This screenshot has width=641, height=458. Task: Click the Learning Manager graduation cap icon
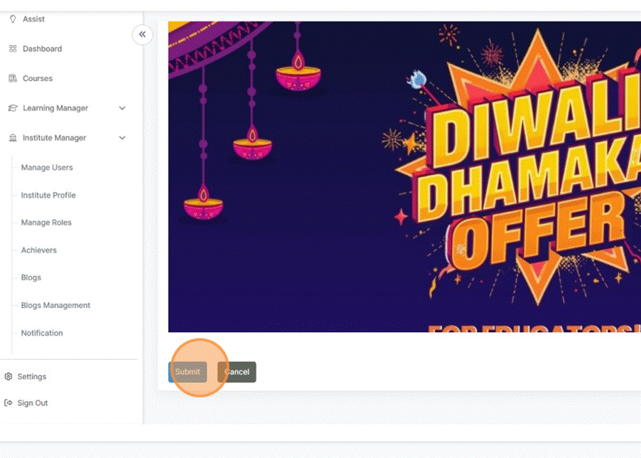coord(13,108)
